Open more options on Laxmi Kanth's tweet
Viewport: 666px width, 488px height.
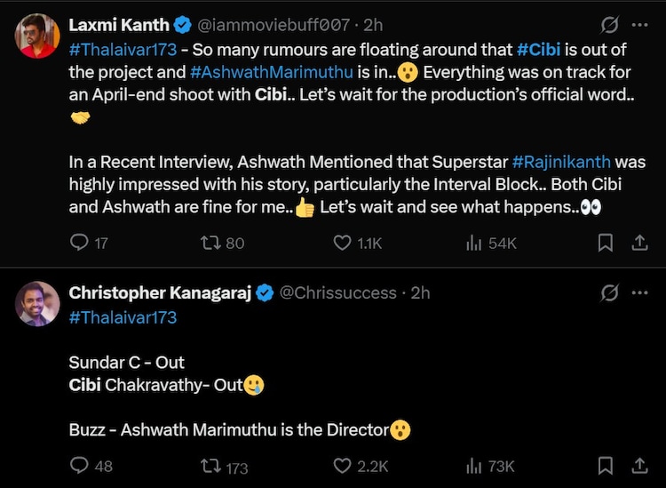click(x=639, y=25)
